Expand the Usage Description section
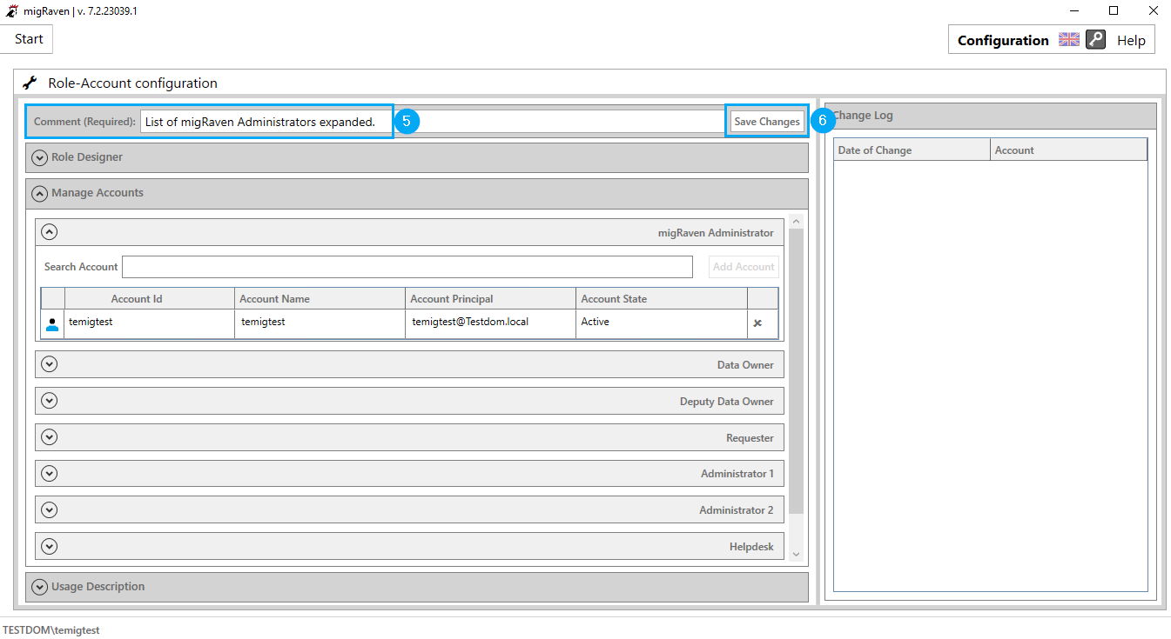Screen dimensions: 1171x639 tap(39, 587)
